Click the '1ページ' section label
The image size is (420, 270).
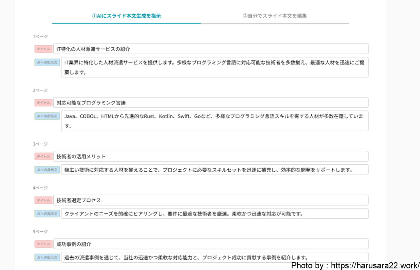[x=40, y=37]
